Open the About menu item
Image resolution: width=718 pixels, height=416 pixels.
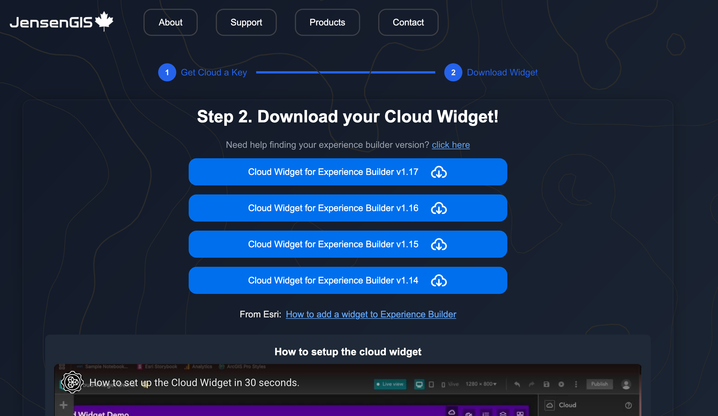(170, 22)
